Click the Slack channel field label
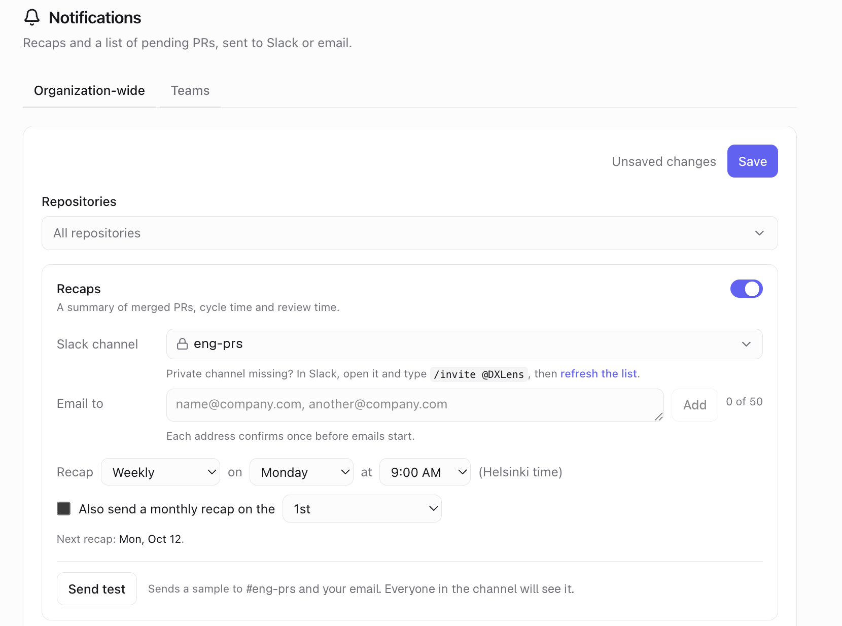Image resolution: width=842 pixels, height=626 pixels. coord(97,344)
